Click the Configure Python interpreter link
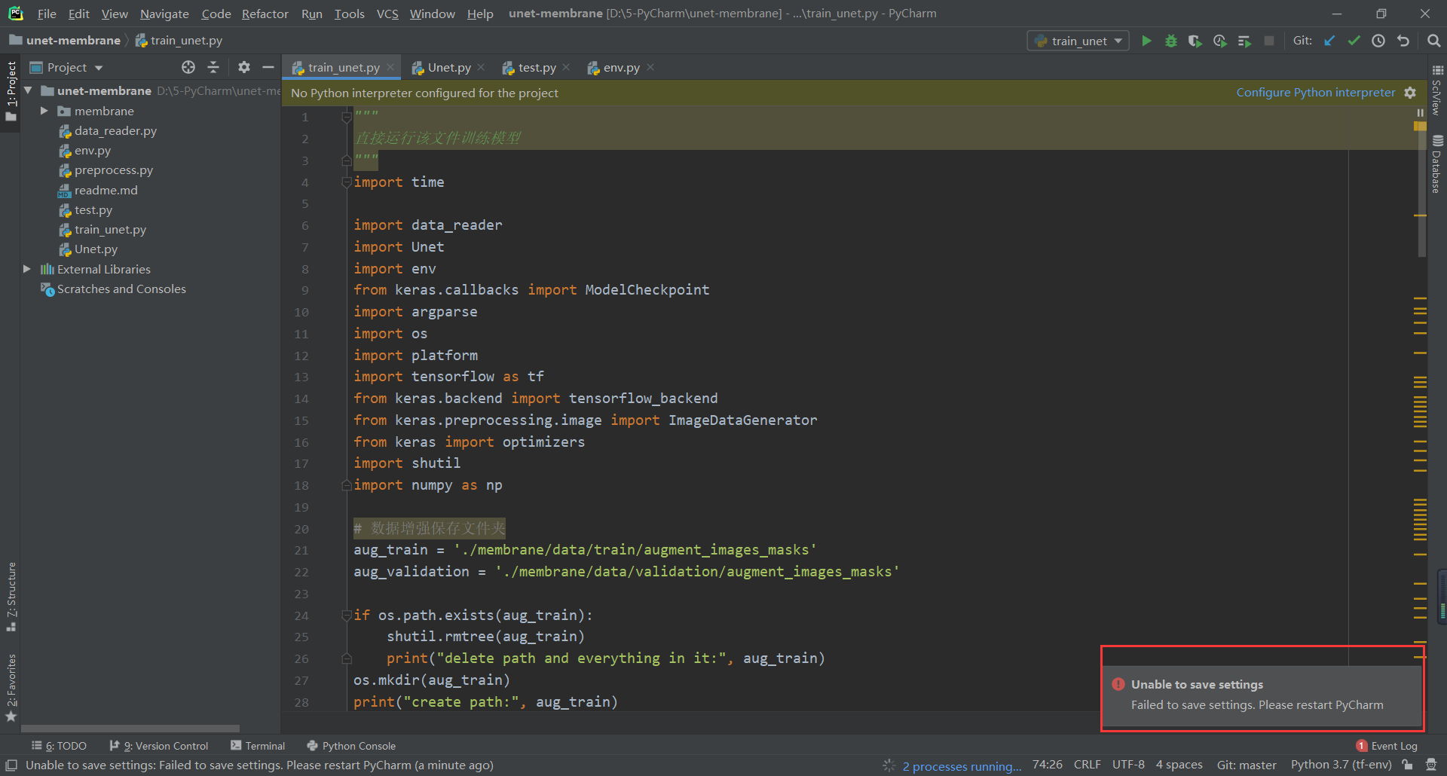The width and height of the screenshot is (1447, 776). [1315, 92]
